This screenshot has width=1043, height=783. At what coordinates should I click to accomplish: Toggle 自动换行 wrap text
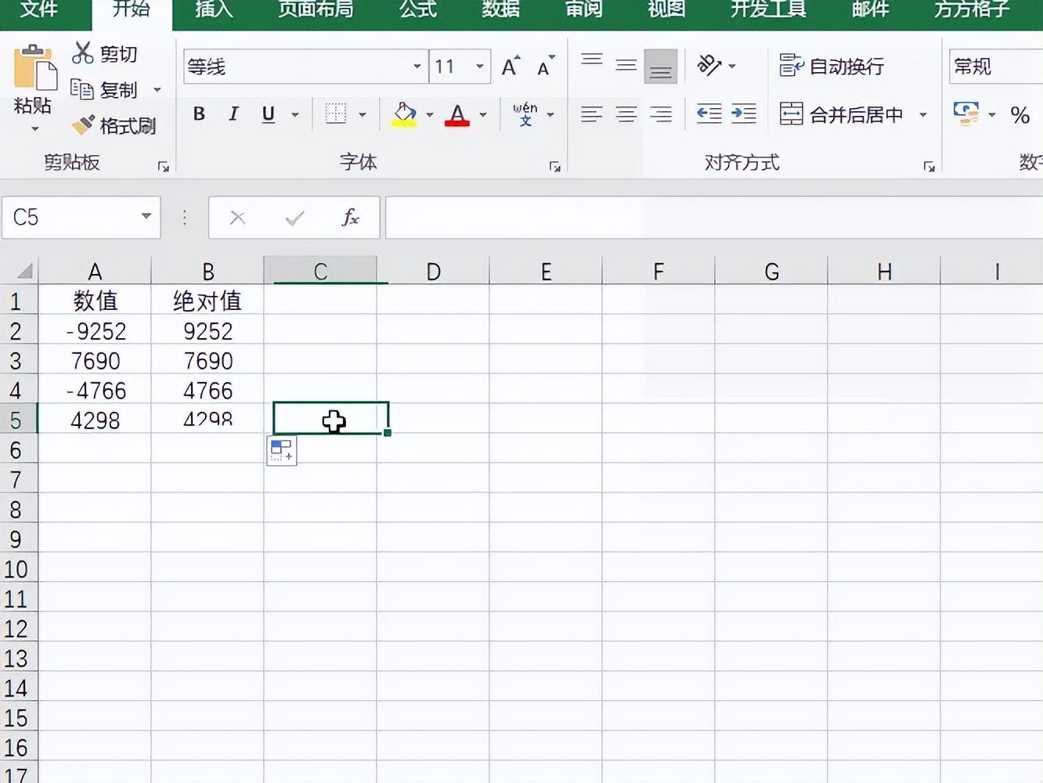[832, 66]
